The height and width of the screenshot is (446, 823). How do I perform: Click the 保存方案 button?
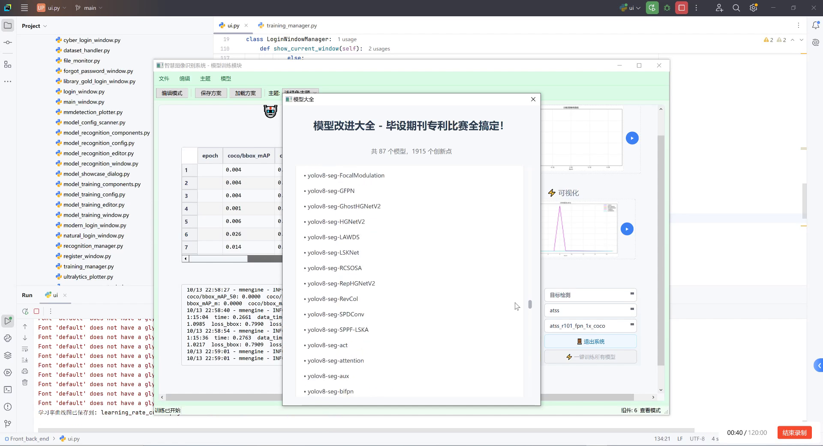coord(211,93)
